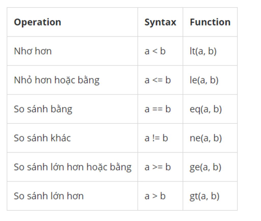This screenshot has height=221, width=261.
Task: Select the lt(a, b) function cell
Action: point(203,51)
